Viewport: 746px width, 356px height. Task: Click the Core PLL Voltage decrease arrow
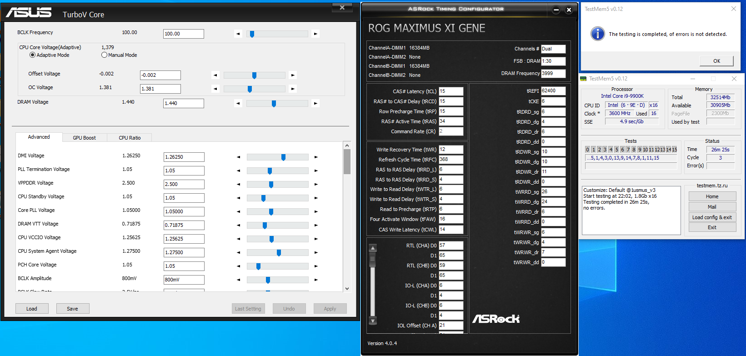[238, 211]
